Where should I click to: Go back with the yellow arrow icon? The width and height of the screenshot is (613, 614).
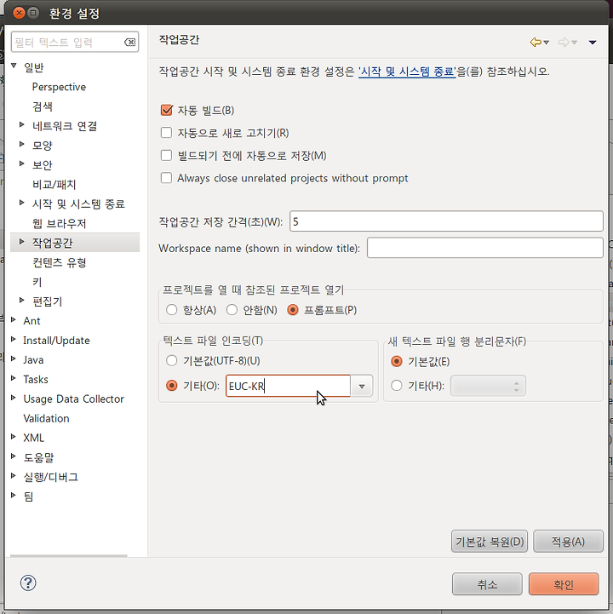tap(536, 42)
